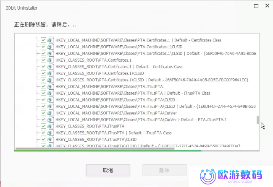The width and height of the screenshot is (273, 187).
Task: Click registry icon beside HKLM Classes\PTA.iTrusPTA\CLSID key row
Action: tap(51, 100)
